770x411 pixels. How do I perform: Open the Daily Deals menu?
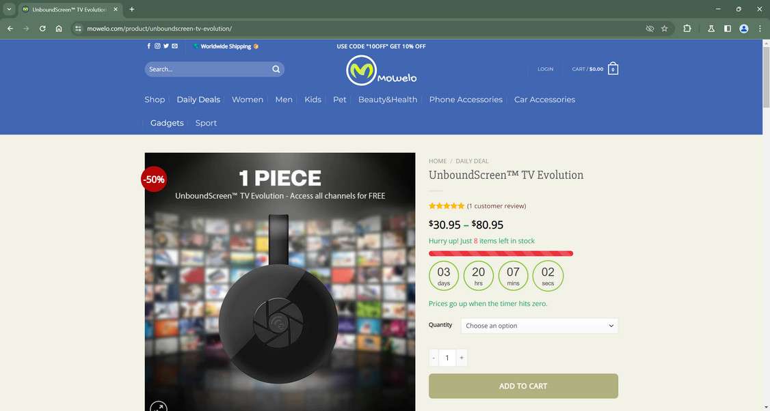click(x=198, y=100)
